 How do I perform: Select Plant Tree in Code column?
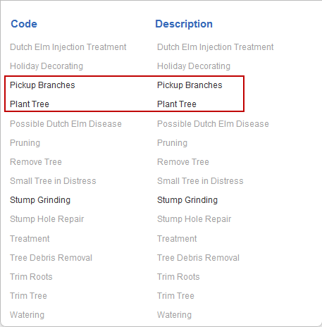(30, 104)
